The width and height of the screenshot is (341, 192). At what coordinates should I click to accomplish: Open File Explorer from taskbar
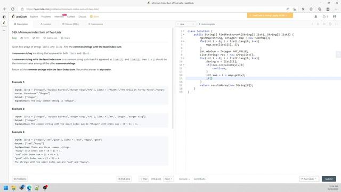click(14, 188)
